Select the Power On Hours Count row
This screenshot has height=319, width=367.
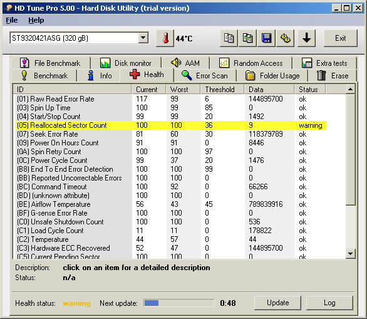[171, 143]
